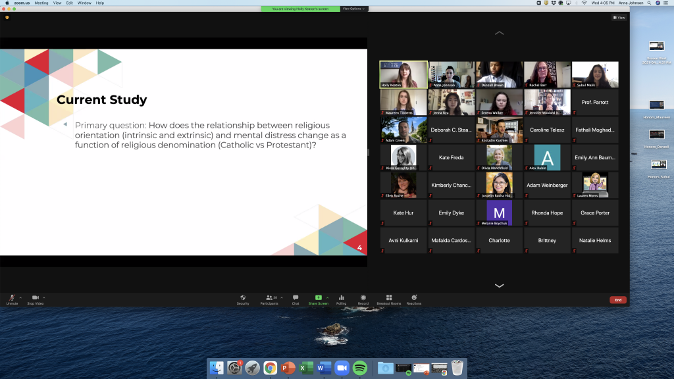Show next page of participants with down chevron
Viewport: 674px width, 379px height.
coord(499,286)
